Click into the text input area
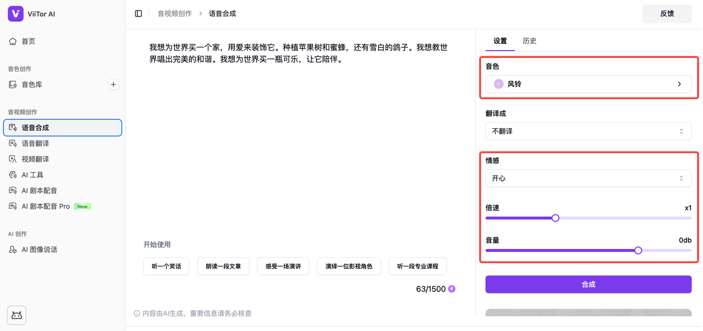 coord(299,137)
